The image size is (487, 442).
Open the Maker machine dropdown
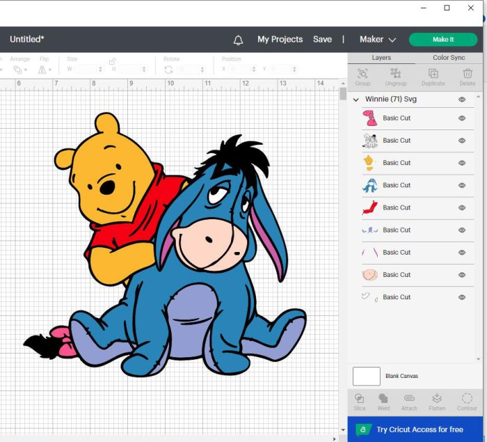pyautogui.click(x=378, y=40)
